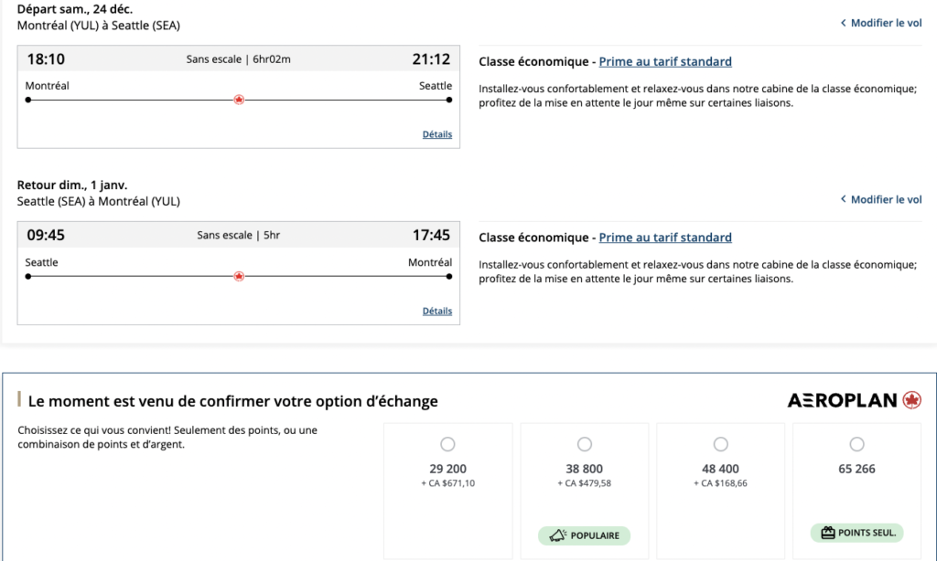Open Détails for the 18:10 departure flight
Screen dimensions: 937x561
coord(437,134)
